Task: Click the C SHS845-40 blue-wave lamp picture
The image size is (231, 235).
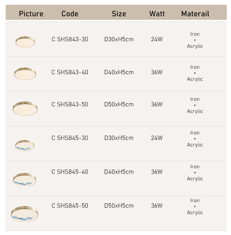Action: point(25,179)
